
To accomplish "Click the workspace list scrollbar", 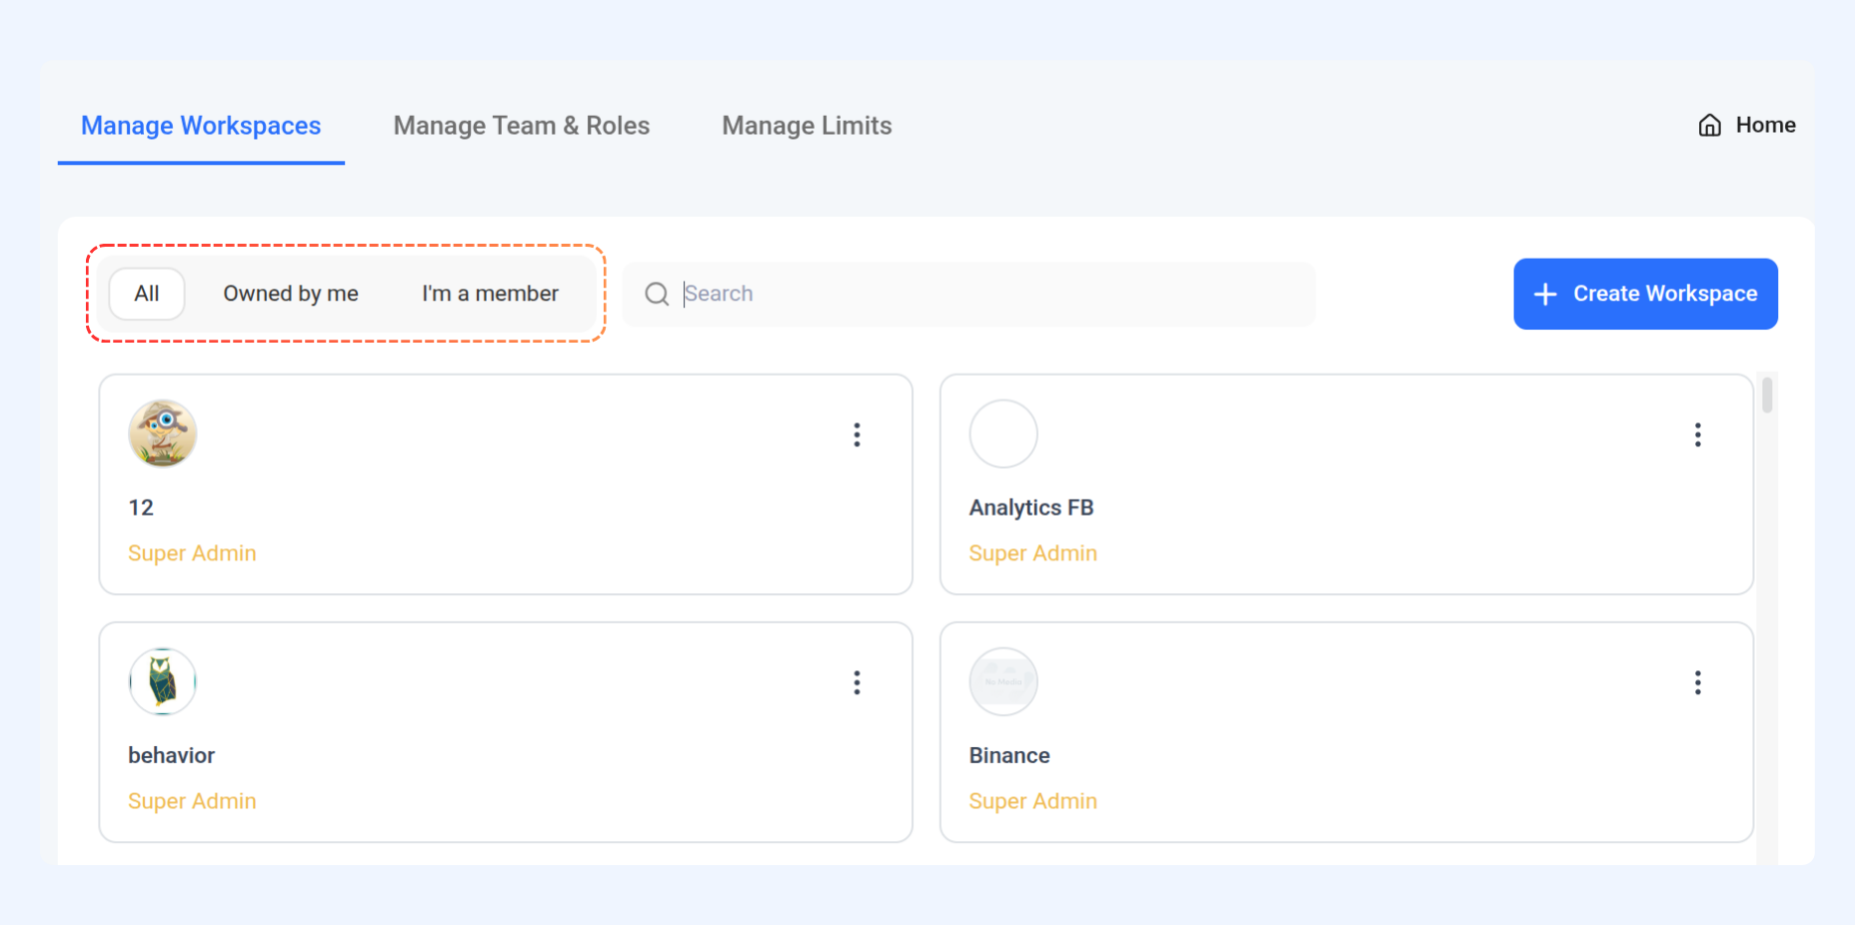I will point(1767,395).
